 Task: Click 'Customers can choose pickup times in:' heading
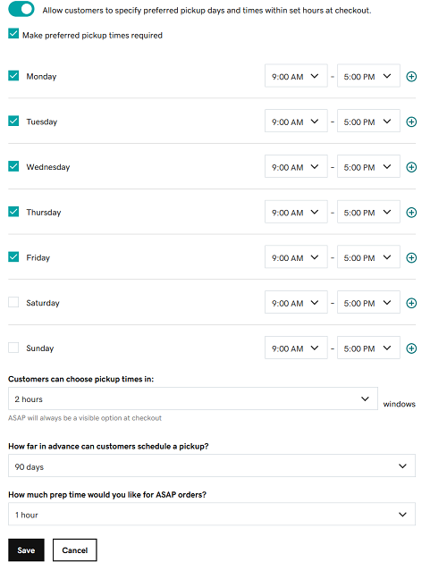point(80,379)
